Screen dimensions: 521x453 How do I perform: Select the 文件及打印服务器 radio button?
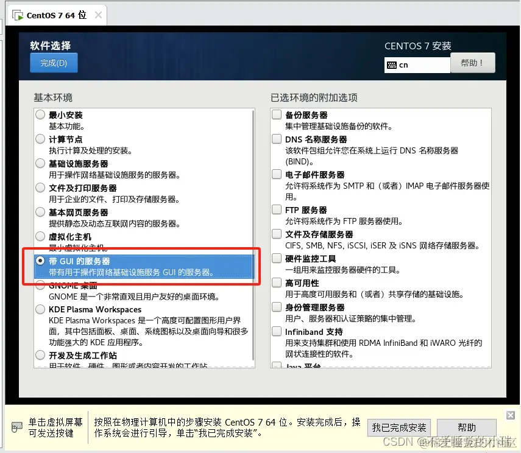(40, 188)
